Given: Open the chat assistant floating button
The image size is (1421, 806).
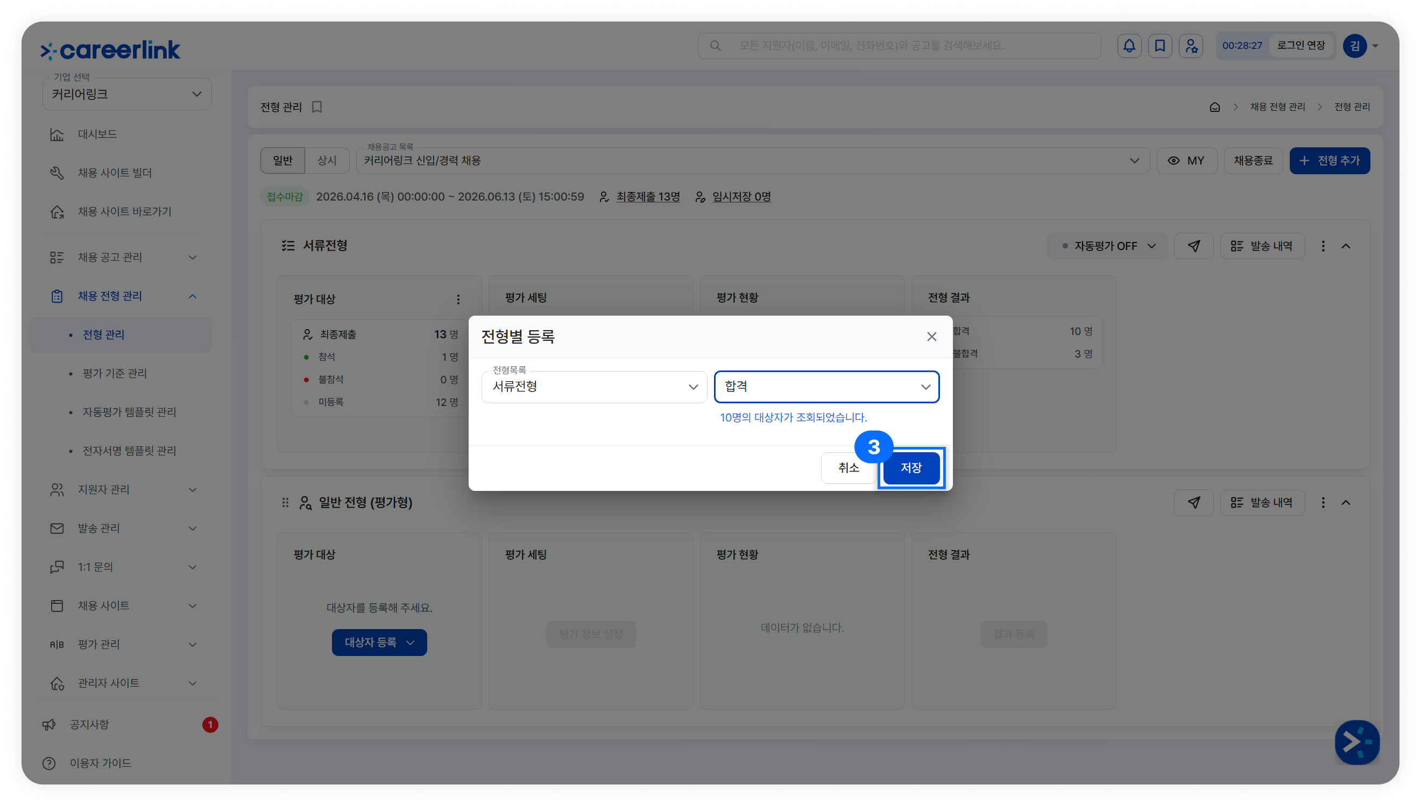Looking at the screenshot, I should point(1357,743).
